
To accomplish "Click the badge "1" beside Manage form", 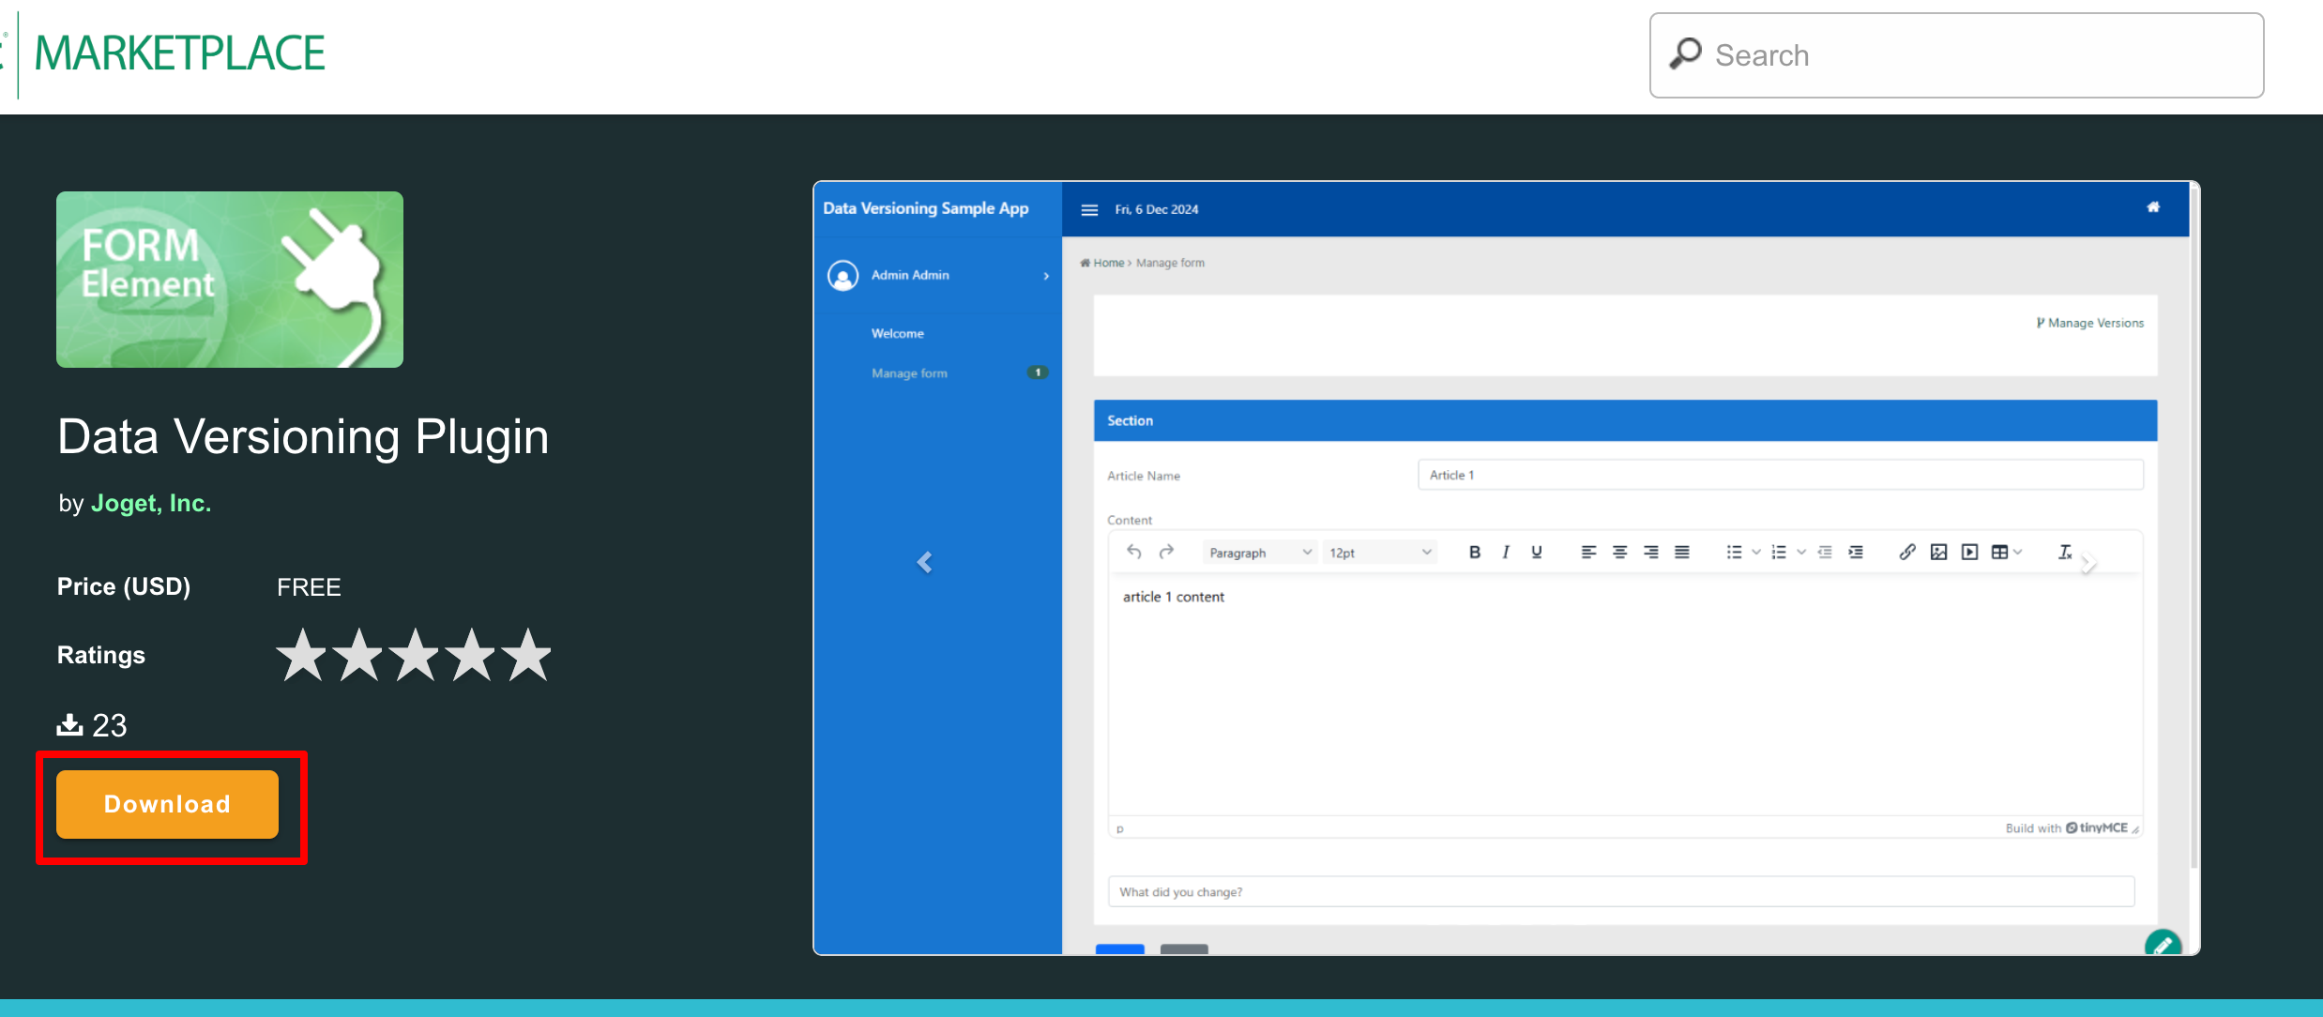I will tap(1038, 372).
